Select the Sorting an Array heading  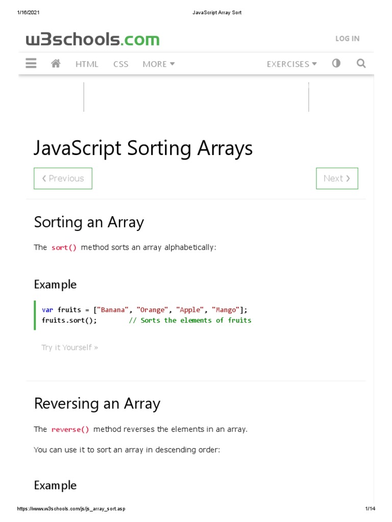click(x=89, y=222)
